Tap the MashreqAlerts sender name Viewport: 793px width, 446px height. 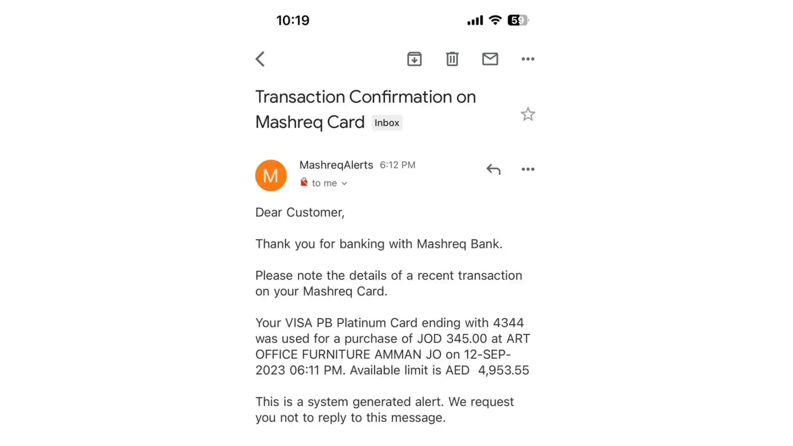tap(336, 165)
